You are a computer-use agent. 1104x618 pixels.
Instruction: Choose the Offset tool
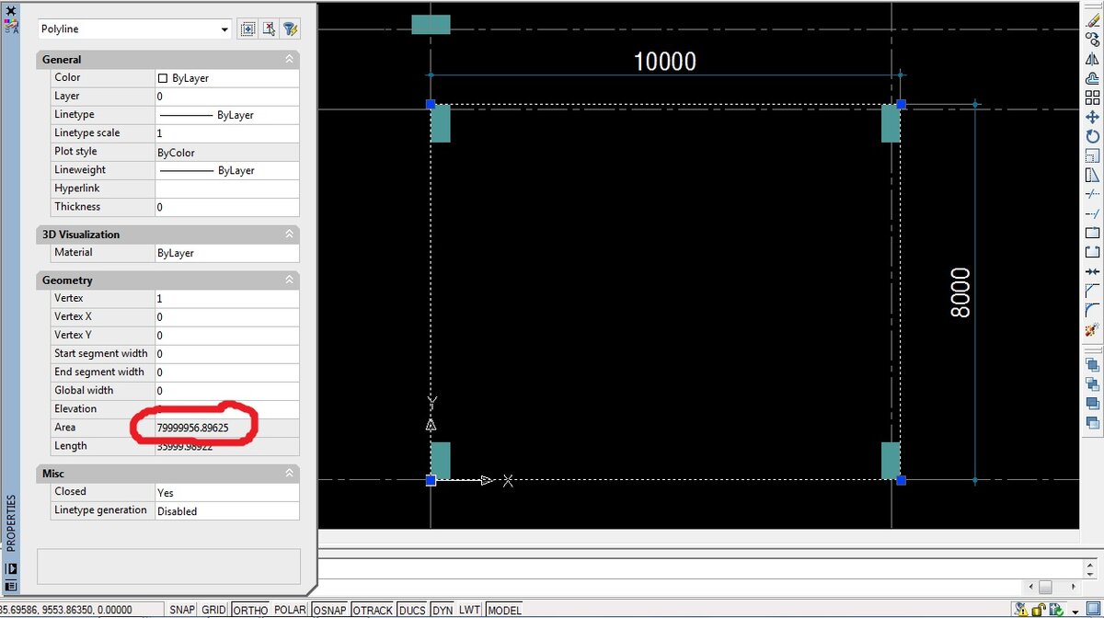point(1092,78)
